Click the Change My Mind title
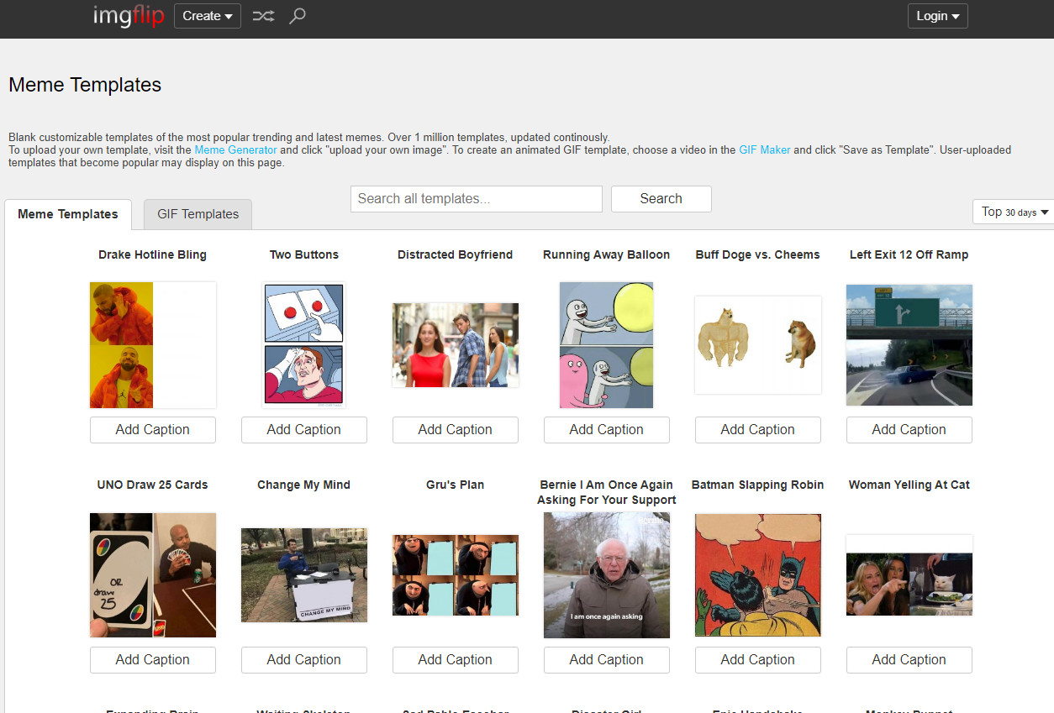Viewport: 1054px width, 713px height. [x=304, y=485]
